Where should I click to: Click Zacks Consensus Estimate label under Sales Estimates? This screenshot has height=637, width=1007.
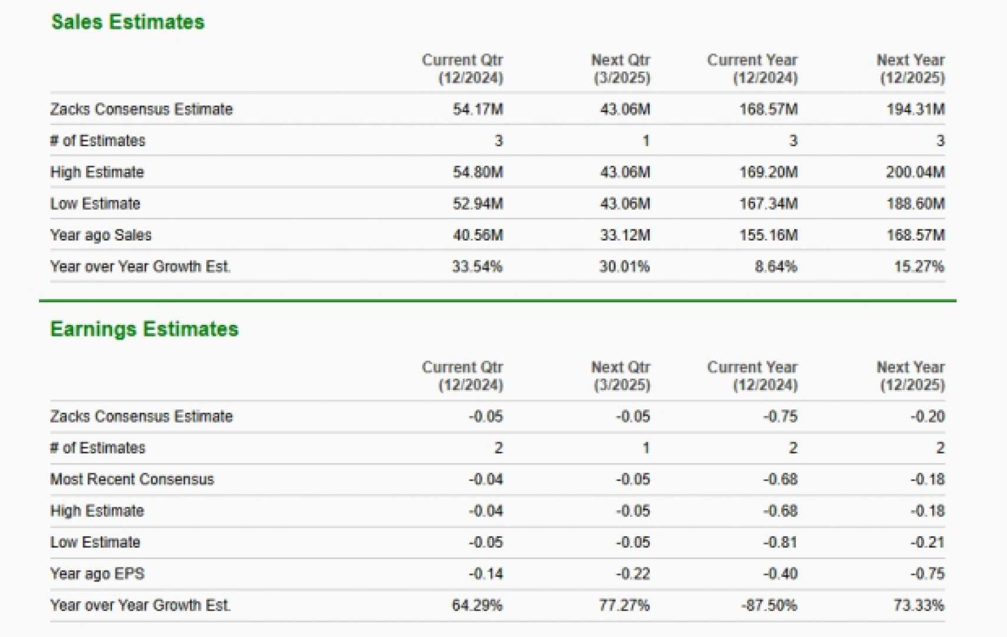[x=141, y=109]
